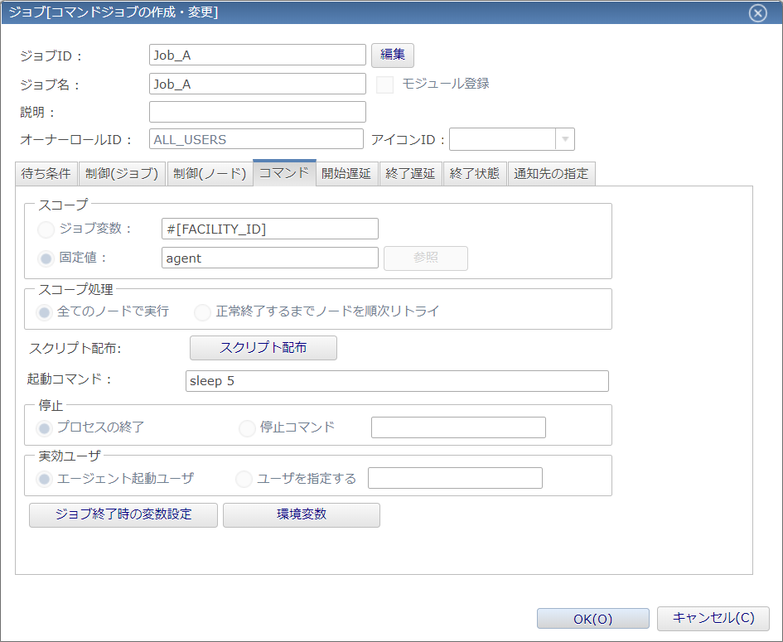The width and height of the screenshot is (783, 642).
Task: Open the 終了状態 tab
Action: click(x=475, y=174)
